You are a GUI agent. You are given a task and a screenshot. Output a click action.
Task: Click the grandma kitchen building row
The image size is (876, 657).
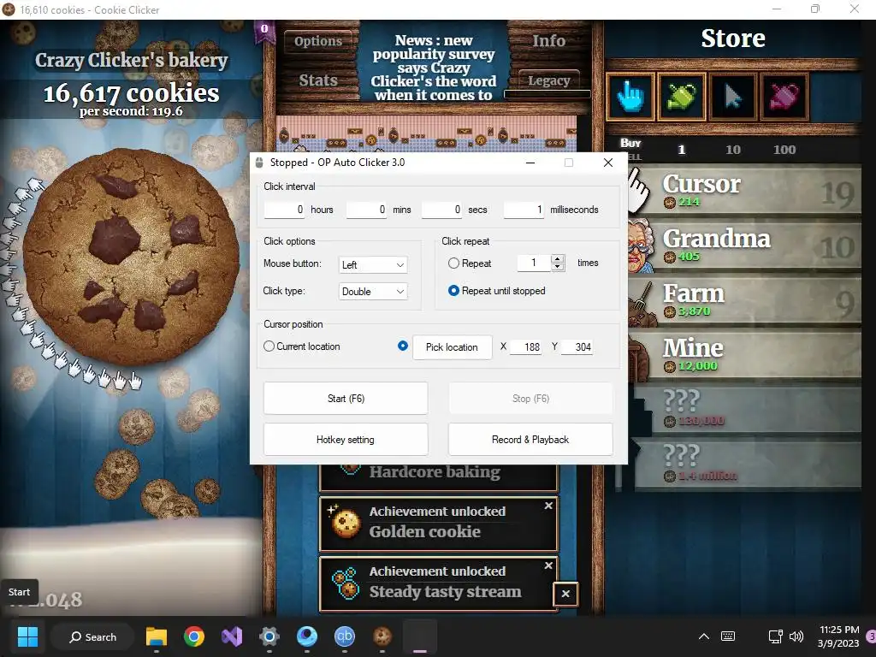coord(426,134)
